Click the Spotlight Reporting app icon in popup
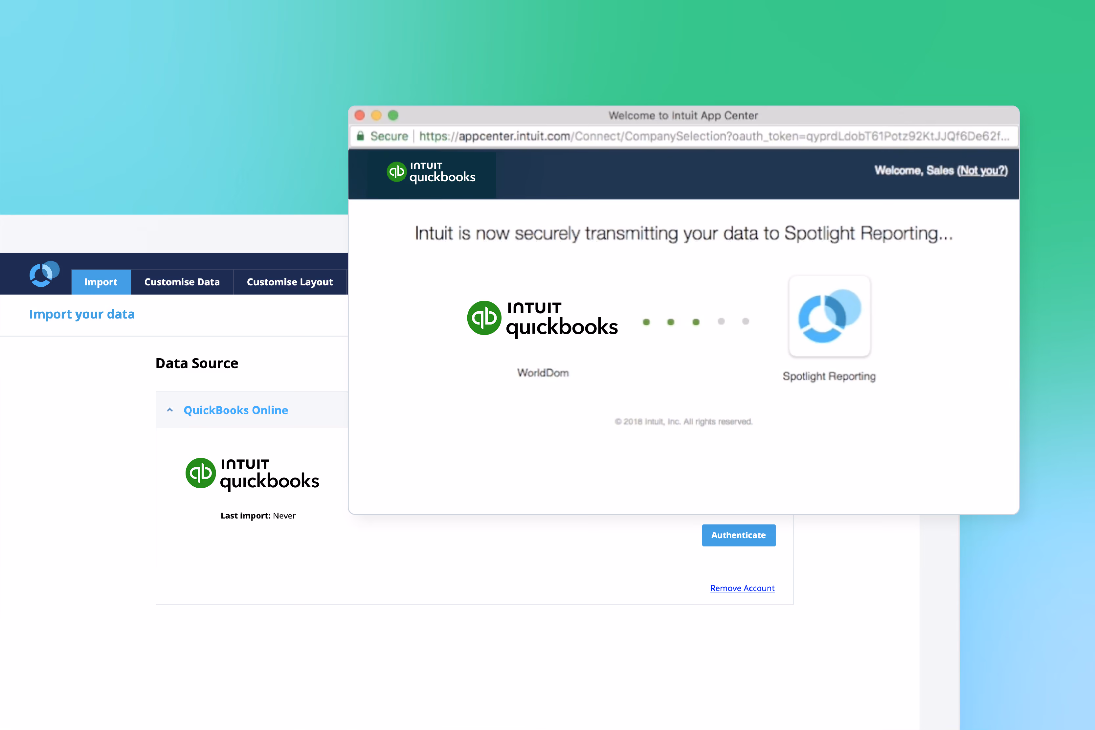The image size is (1095, 730). pos(830,316)
